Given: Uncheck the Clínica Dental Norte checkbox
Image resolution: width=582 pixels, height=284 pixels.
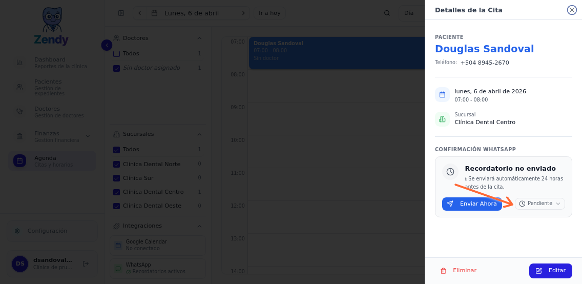Looking at the screenshot, I should click(x=116, y=164).
